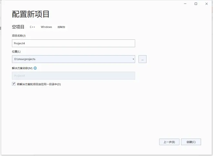The width and height of the screenshot is (213, 156).
Task: Click the 上一步(B) back button
Action: click(x=169, y=142)
